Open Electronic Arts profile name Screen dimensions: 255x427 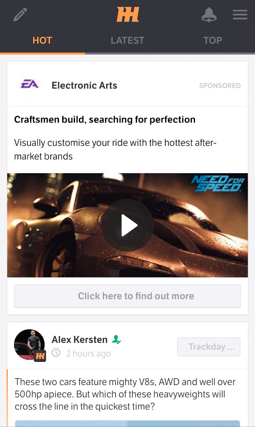(x=85, y=85)
